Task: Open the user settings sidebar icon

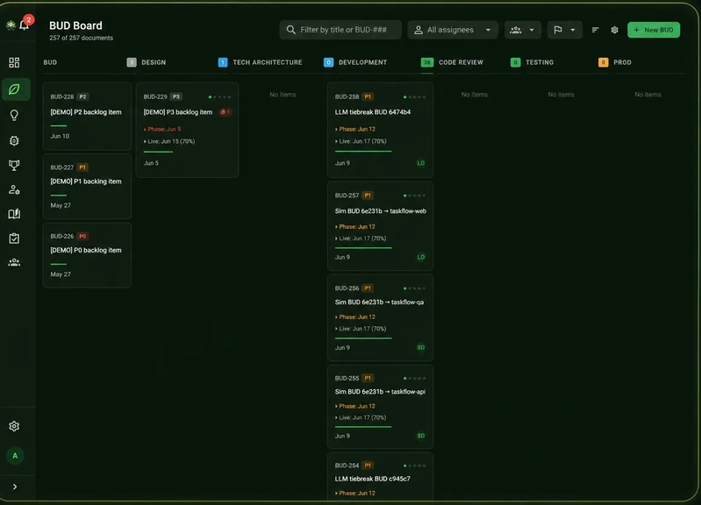Action: tap(14, 190)
